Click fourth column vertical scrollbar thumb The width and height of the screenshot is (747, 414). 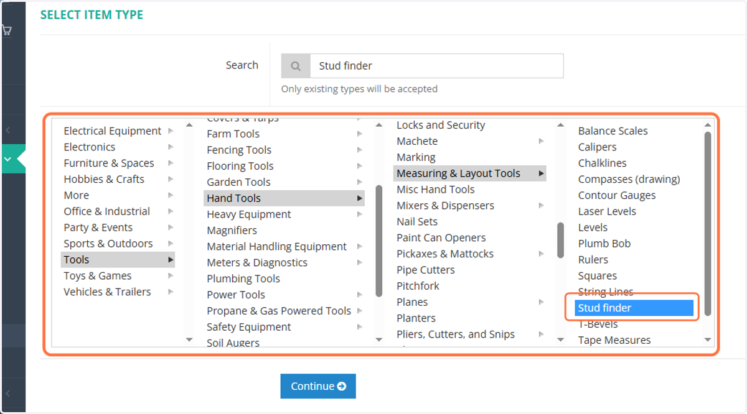coord(708,224)
